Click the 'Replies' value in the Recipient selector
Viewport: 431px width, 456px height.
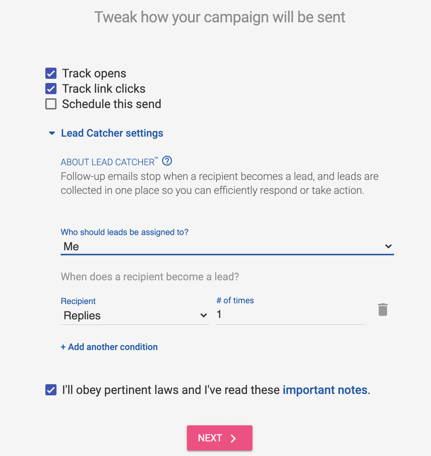click(82, 316)
